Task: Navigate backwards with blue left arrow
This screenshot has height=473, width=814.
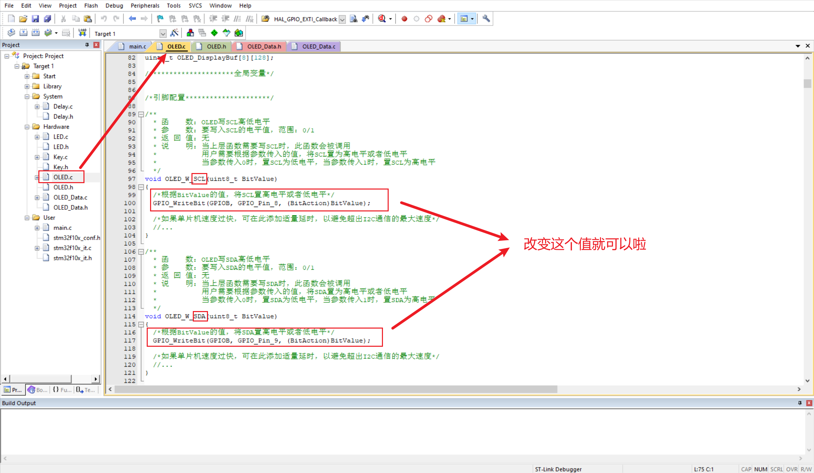Action: [x=132, y=19]
